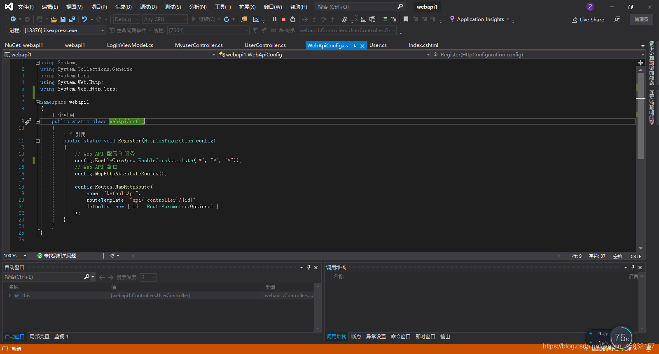Toggle auto-hide pin of 自动窗口 panel
This screenshot has height=354, width=659.
pyautogui.click(x=308, y=267)
